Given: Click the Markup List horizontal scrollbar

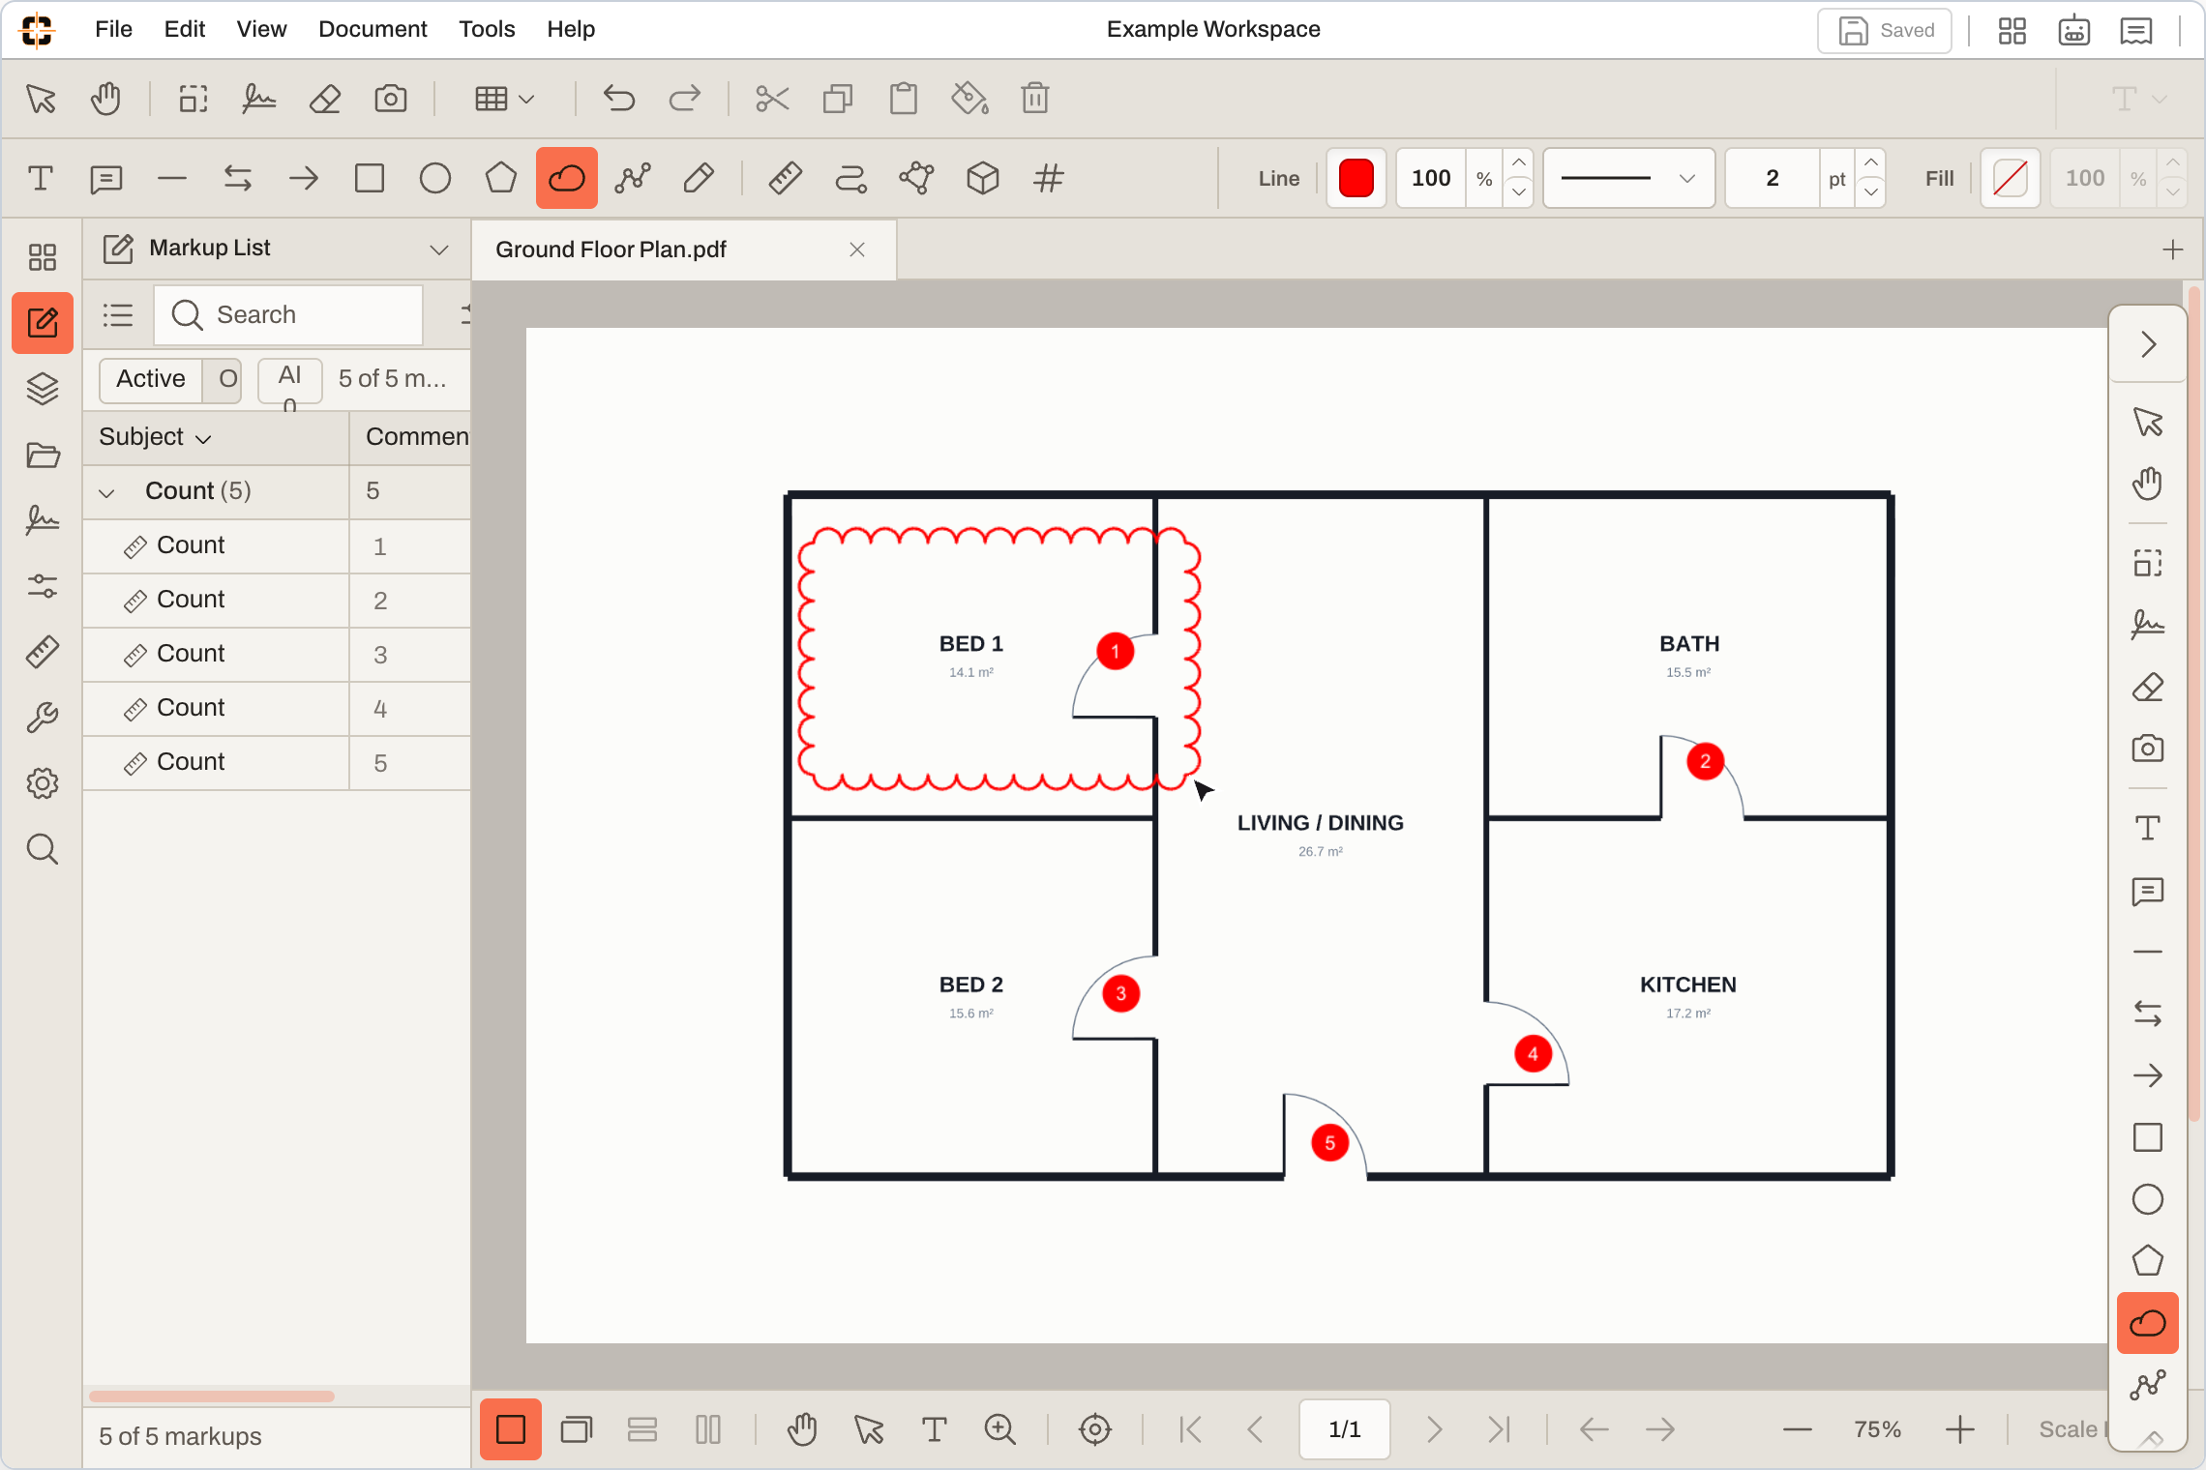Looking at the screenshot, I should point(212,1396).
